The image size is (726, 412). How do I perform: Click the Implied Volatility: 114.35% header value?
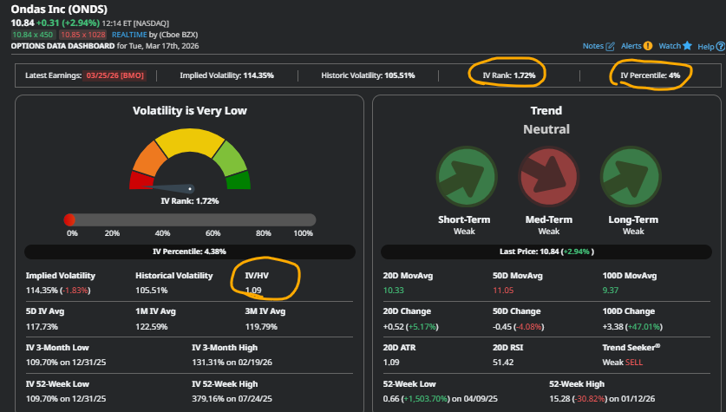227,75
